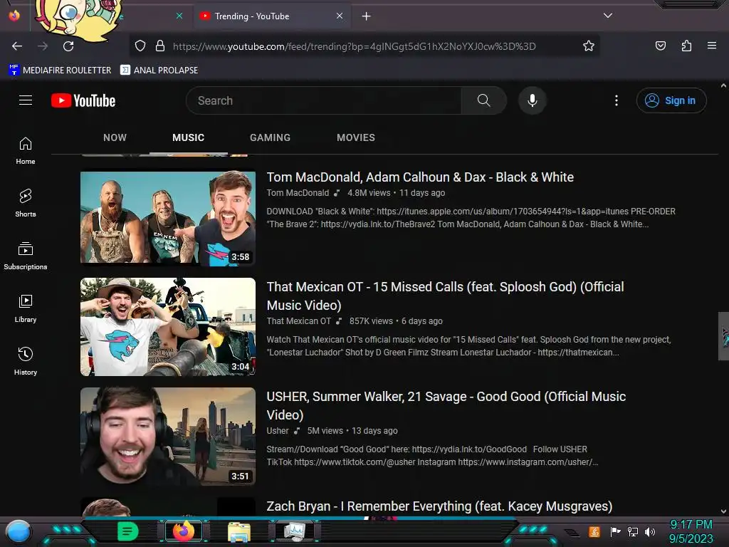Click the page scrollbar down arrow
The width and height of the screenshot is (729, 547).
(723, 511)
